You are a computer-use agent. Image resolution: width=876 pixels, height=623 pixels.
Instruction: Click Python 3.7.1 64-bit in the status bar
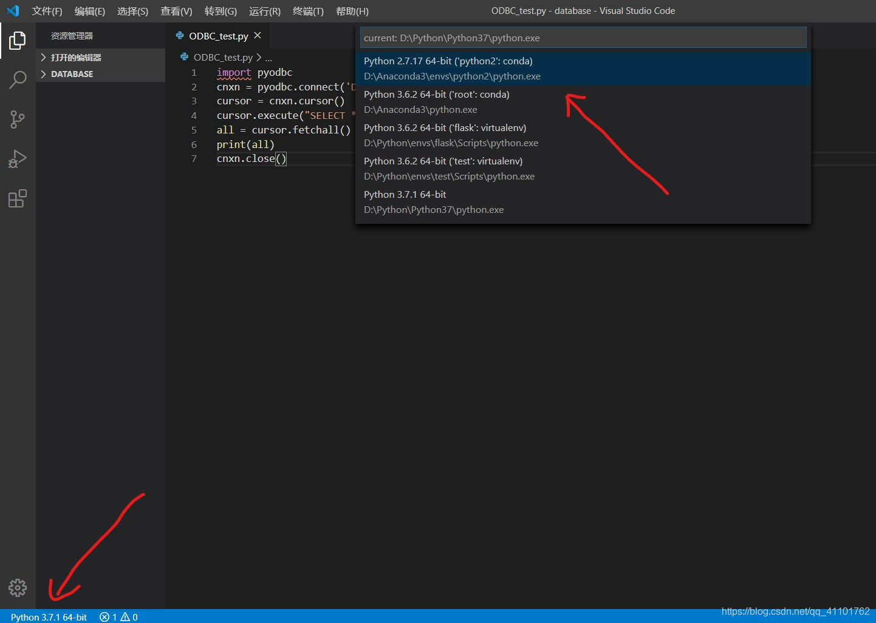pyautogui.click(x=49, y=616)
